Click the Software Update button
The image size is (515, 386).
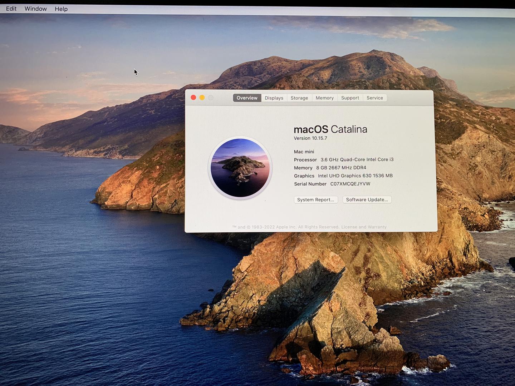click(x=367, y=200)
